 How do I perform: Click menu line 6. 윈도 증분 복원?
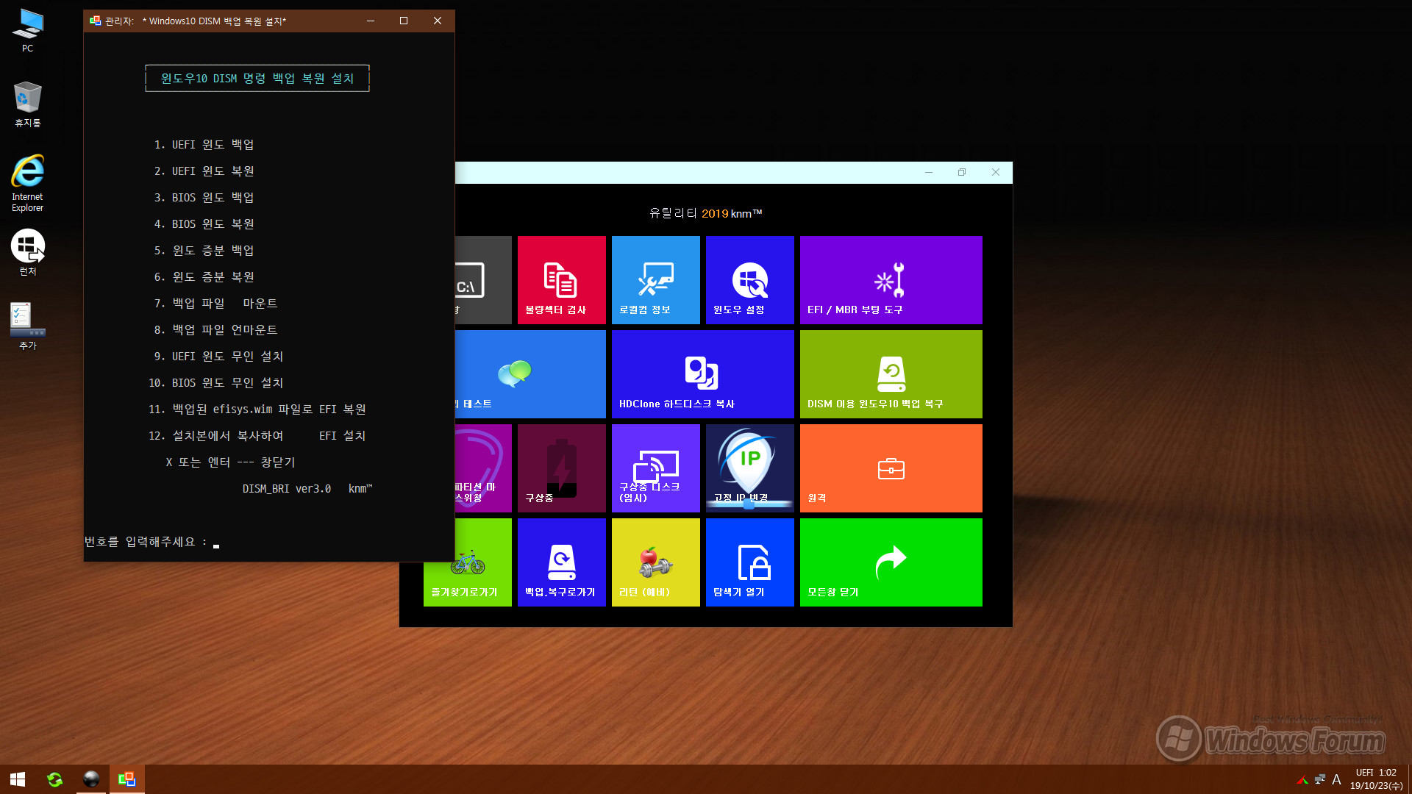pos(204,277)
